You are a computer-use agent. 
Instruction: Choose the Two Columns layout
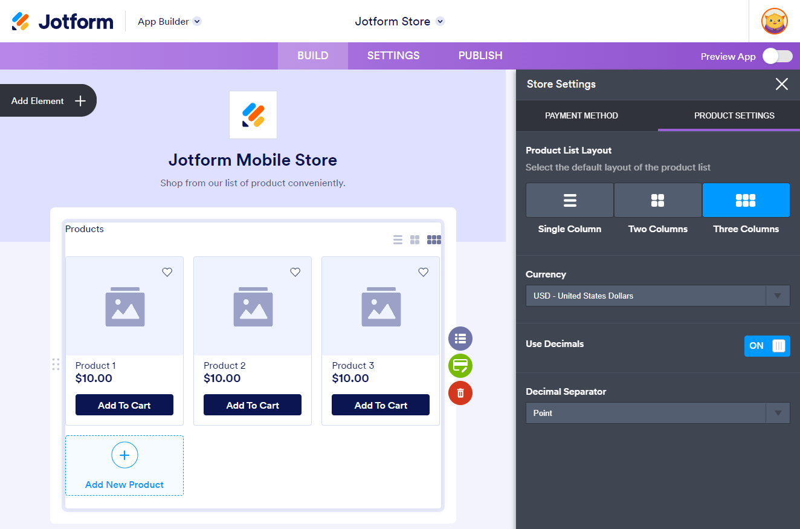tap(658, 200)
